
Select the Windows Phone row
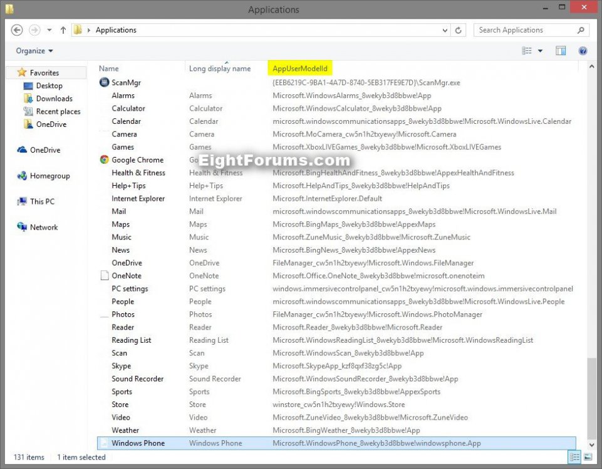336,443
